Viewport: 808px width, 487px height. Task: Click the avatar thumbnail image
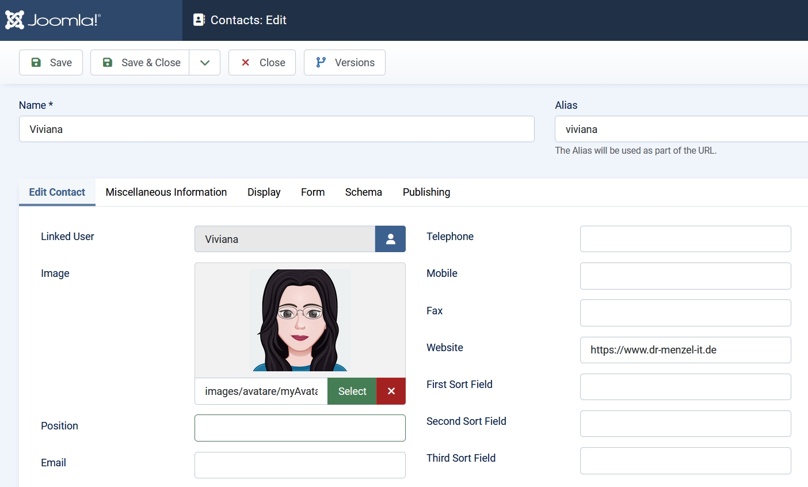(x=300, y=320)
